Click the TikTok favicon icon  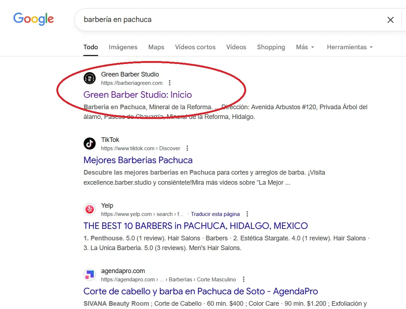click(89, 143)
